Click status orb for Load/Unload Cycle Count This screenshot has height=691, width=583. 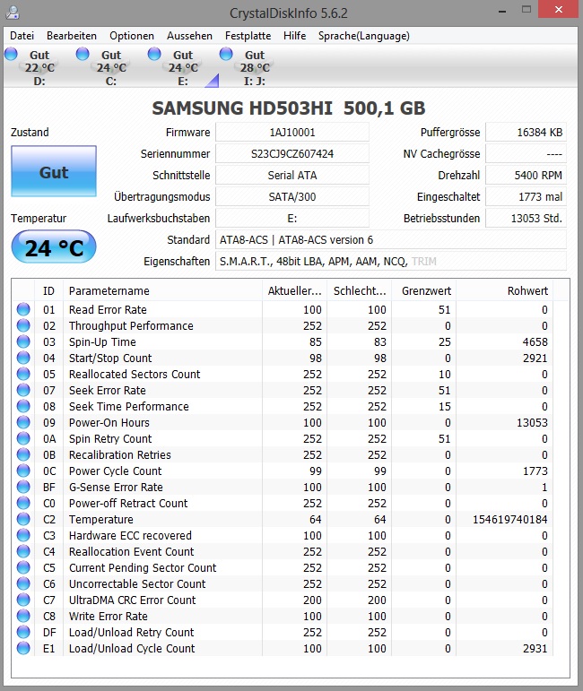pos(23,648)
